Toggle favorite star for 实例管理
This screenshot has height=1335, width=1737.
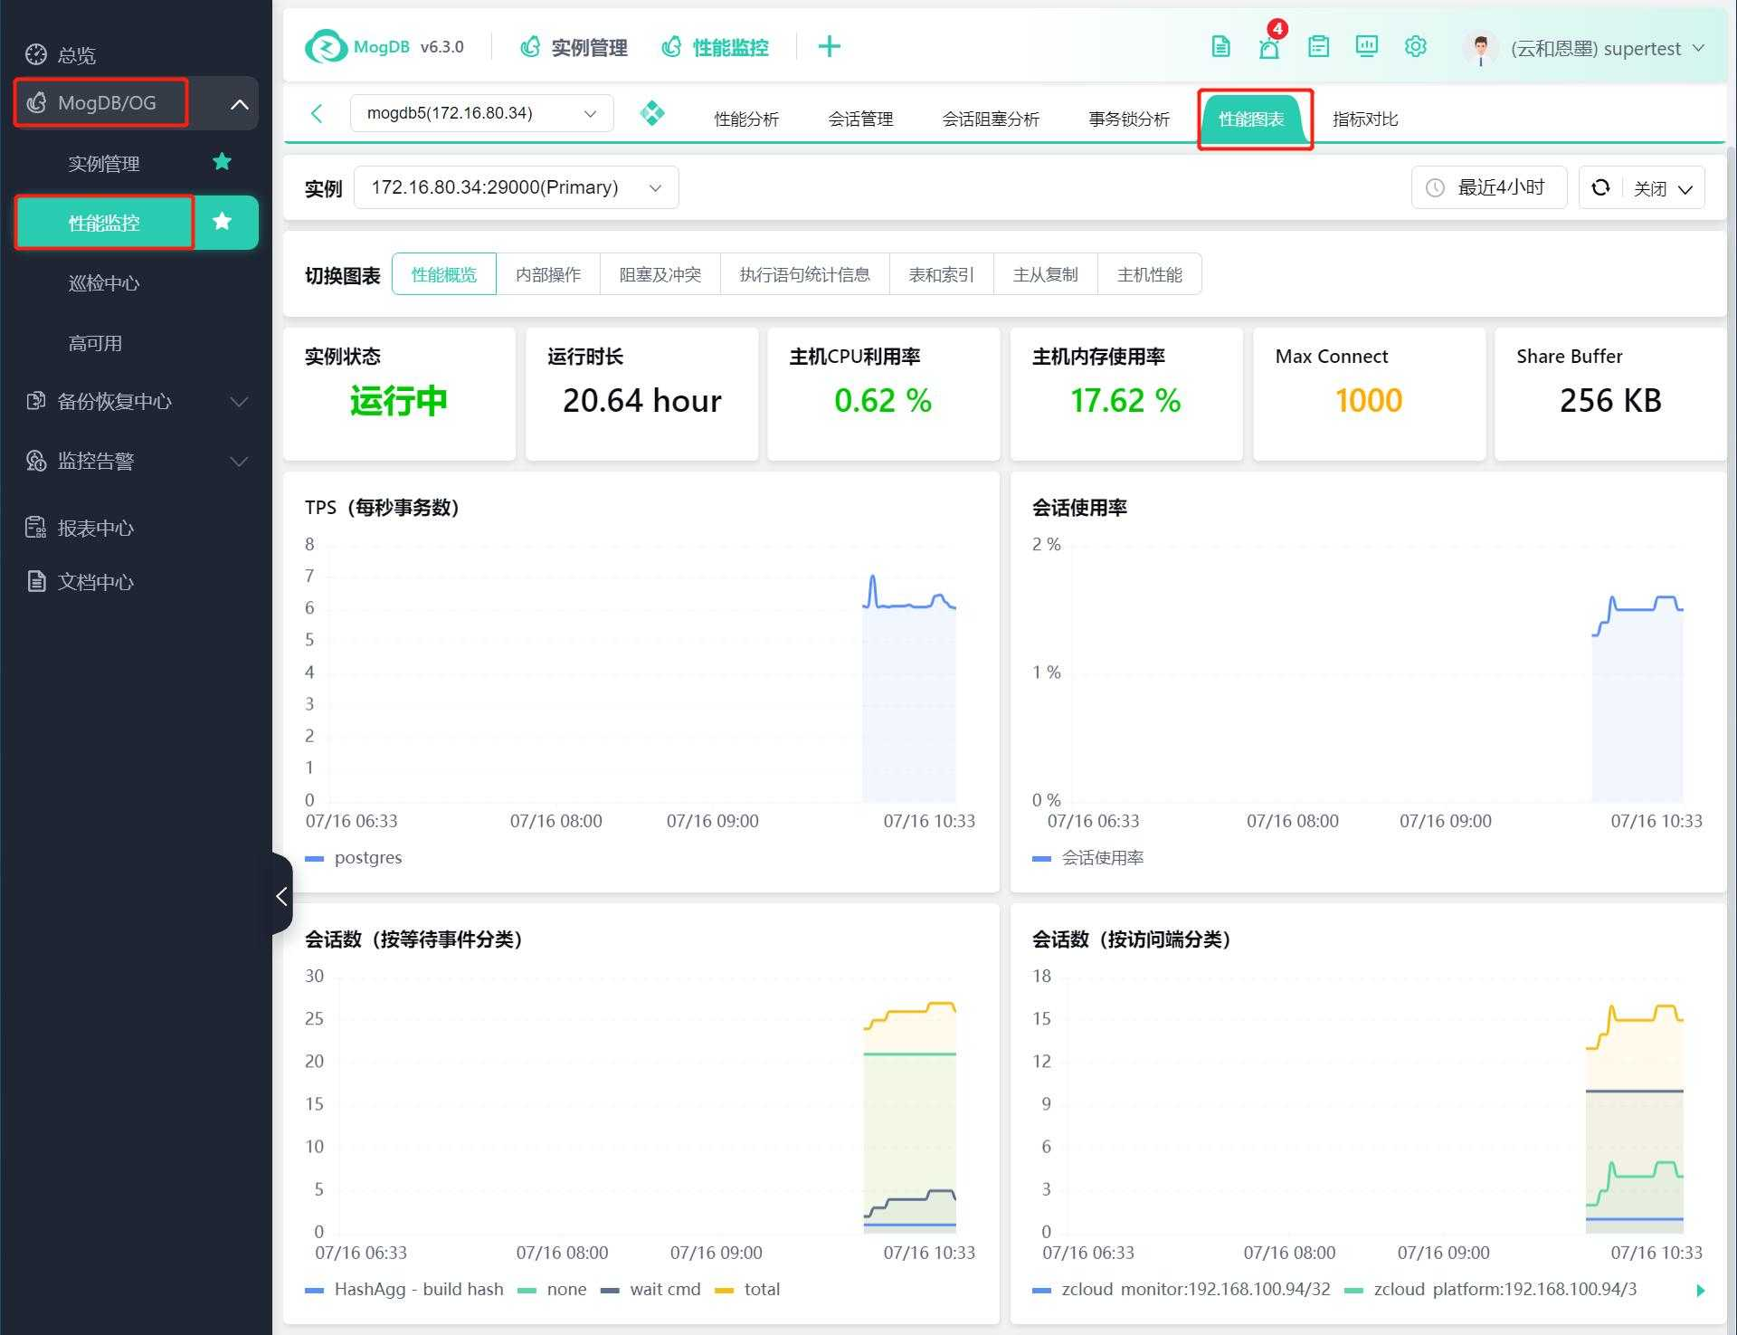[x=222, y=161]
